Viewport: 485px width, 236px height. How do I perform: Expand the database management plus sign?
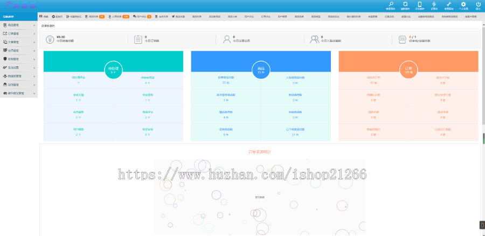tap(34, 76)
